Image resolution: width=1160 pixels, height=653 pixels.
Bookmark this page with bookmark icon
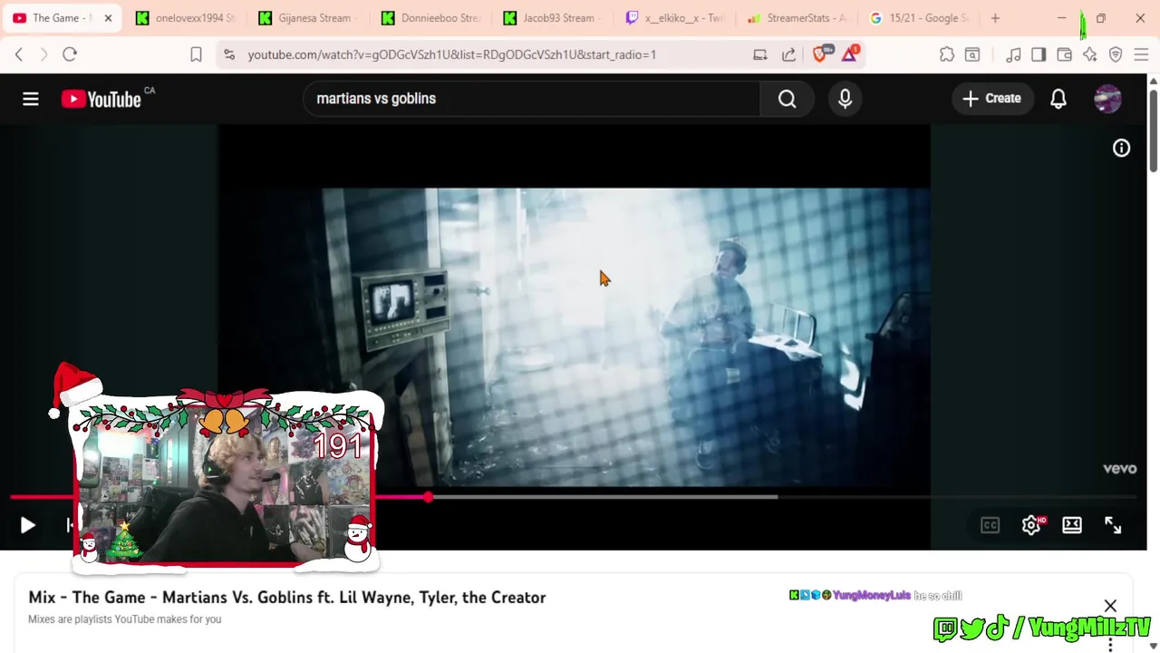pyautogui.click(x=196, y=54)
